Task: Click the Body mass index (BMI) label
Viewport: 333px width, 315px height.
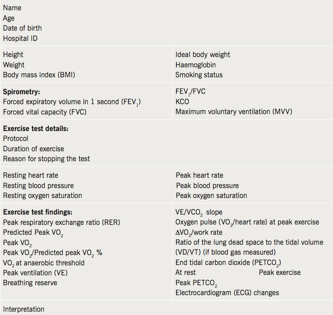Action: pyautogui.click(x=39, y=75)
